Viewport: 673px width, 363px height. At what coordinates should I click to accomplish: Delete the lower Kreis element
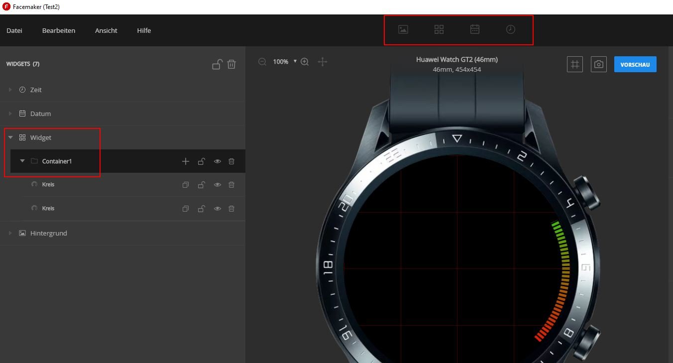tap(231, 209)
